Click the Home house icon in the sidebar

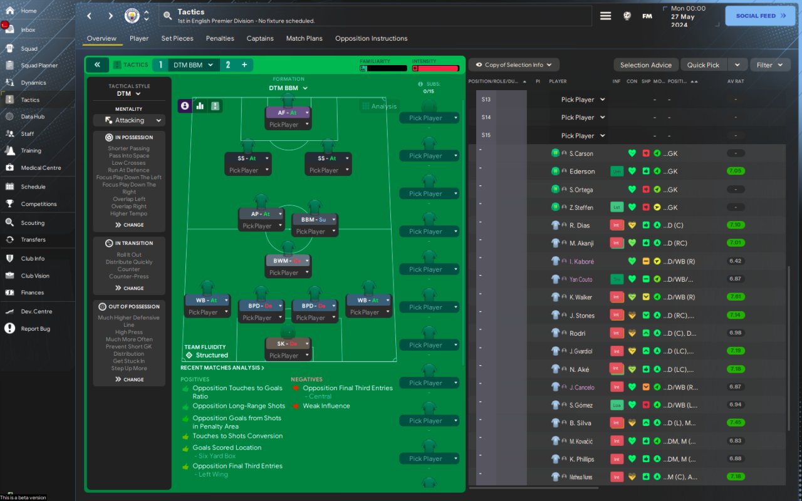(x=10, y=11)
